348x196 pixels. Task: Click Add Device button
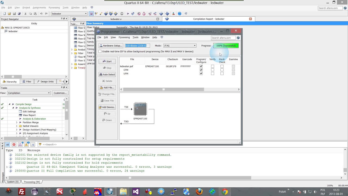(107, 107)
